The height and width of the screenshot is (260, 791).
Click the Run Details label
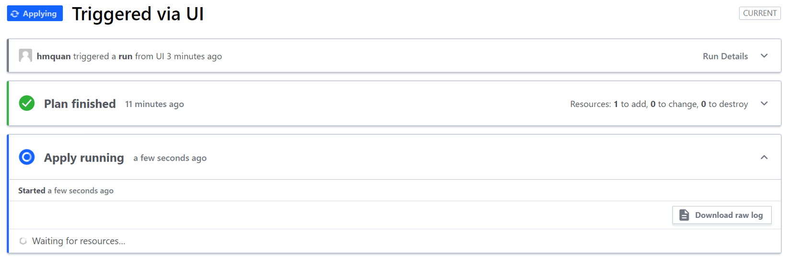point(725,56)
